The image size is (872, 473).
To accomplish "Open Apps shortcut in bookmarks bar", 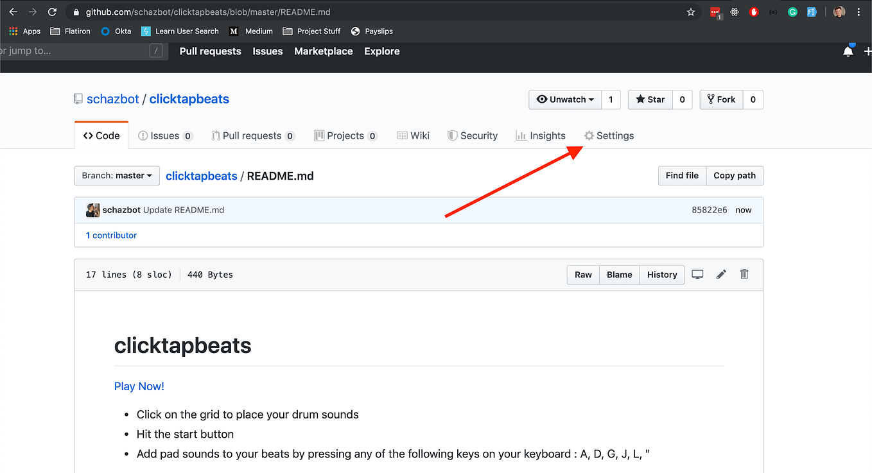I will (x=25, y=31).
